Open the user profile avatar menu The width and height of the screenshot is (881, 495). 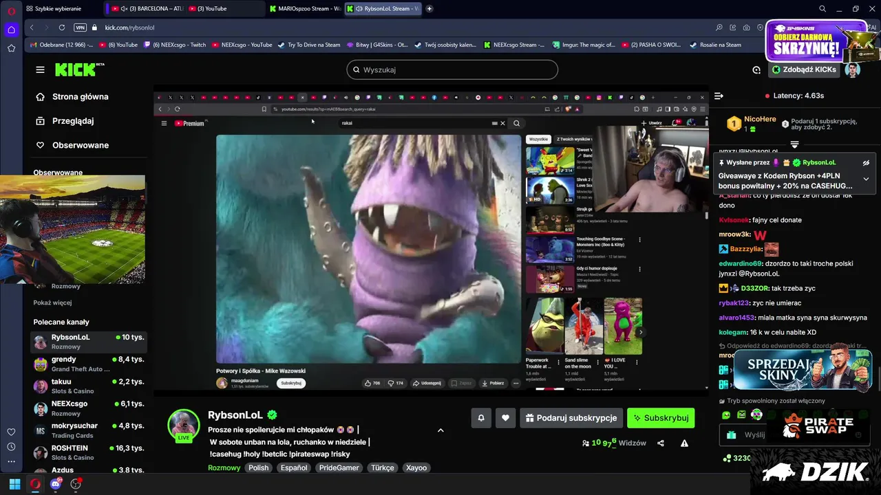tap(853, 69)
